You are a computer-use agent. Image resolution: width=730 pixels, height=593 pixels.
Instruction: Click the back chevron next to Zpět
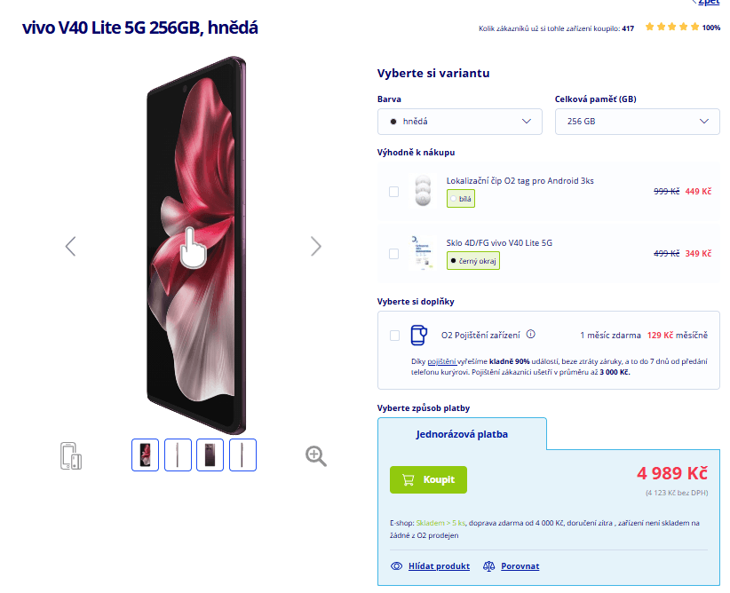pos(695,3)
